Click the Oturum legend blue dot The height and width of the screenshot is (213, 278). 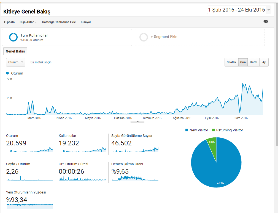click(7, 73)
